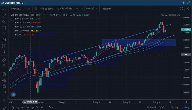Screen dimensions: 192x110
Task: Select the 5n time range
Action: [37, 107]
